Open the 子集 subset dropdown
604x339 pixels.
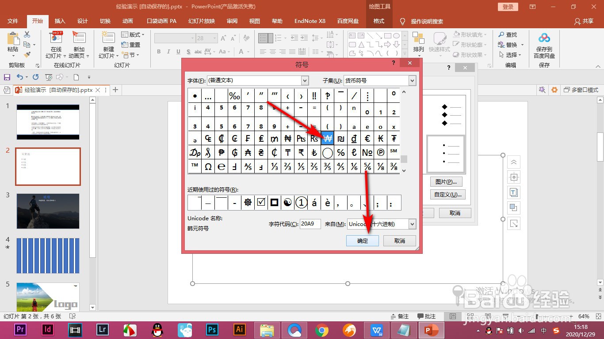412,81
